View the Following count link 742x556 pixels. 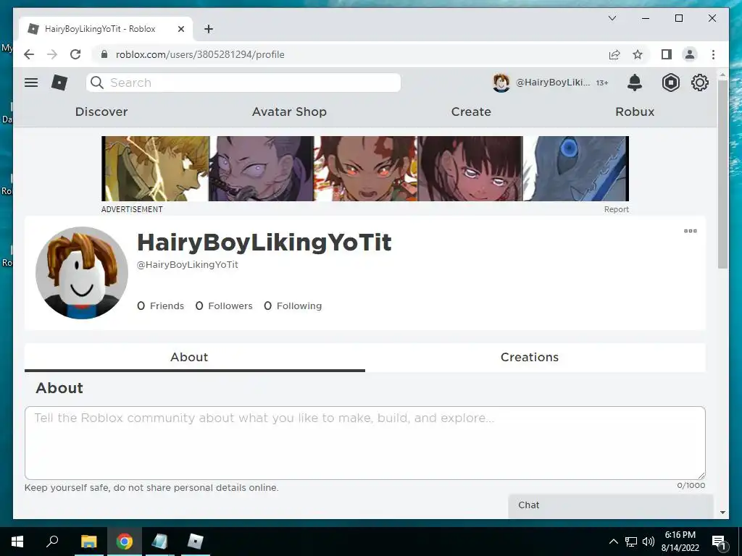[x=293, y=306]
